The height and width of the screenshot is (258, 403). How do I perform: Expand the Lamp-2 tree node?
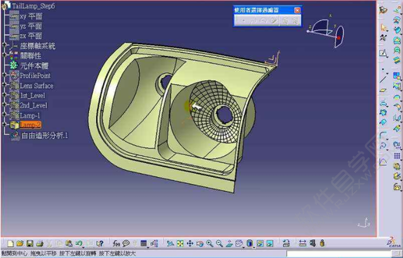pos(4,125)
